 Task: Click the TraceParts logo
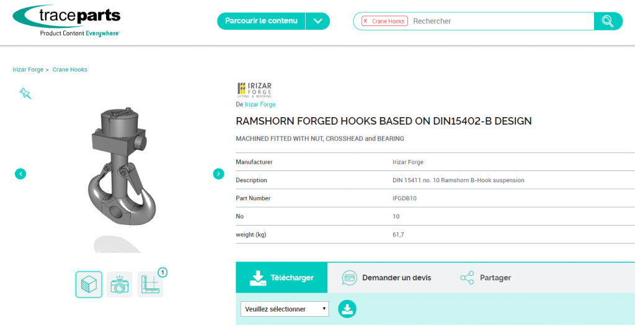[x=67, y=20]
